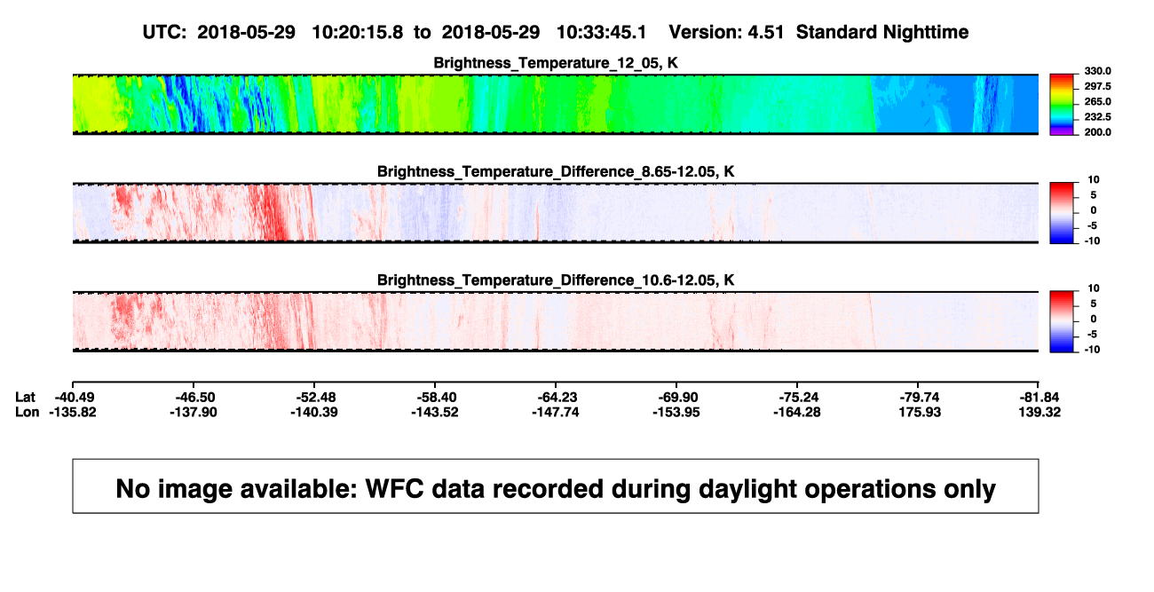Click the longitude value -164.28
The height and width of the screenshot is (592, 1154).
point(797,412)
